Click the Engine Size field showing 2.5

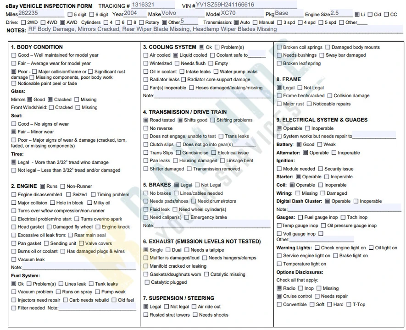341,13
